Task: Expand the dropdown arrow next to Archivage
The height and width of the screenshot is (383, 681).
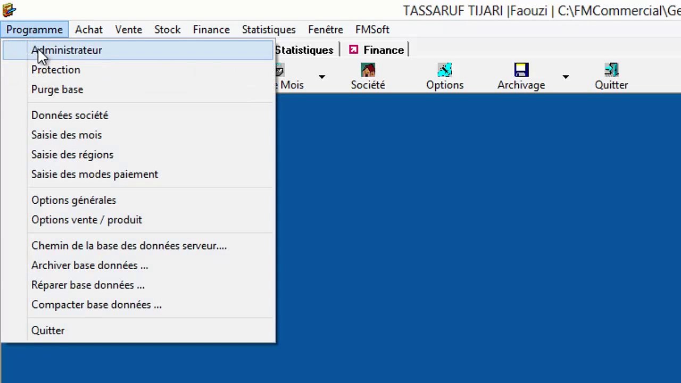Action: 566,77
